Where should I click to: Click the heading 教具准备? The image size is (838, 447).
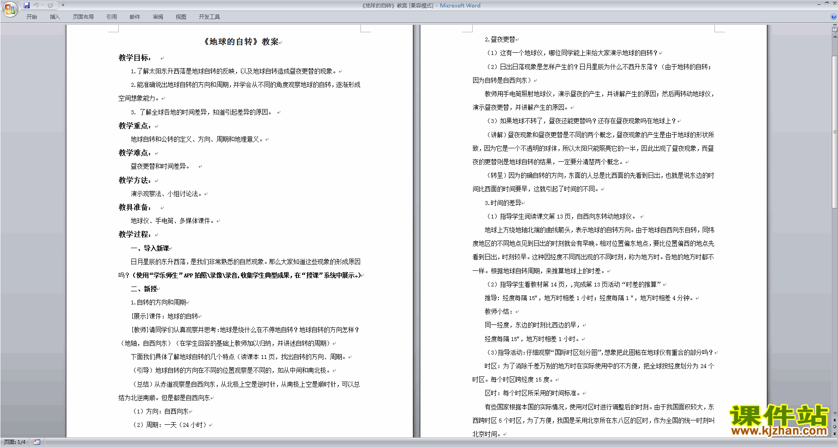(135, 207)
